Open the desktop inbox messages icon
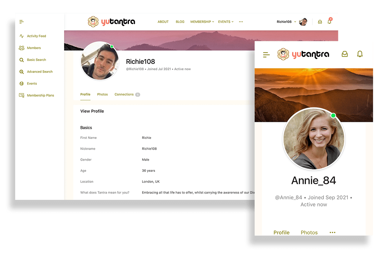The height and width of the screenshot is (256, 379). 320,22
